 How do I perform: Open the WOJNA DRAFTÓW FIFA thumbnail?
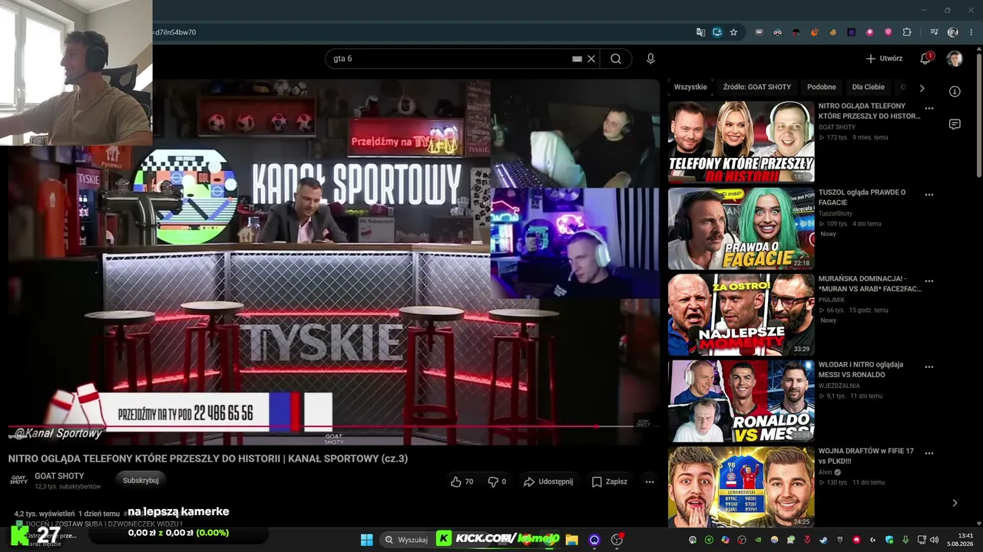[x=741, y=487]
